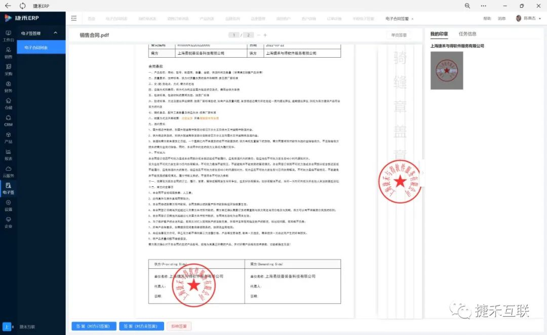Open the 产品 products module
This screenshot has width=547, height=335.
tap(9, 138)
